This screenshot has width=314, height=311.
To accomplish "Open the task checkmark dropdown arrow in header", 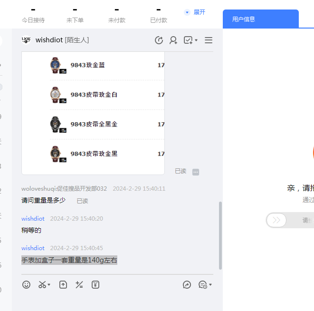I will [197, 41].
